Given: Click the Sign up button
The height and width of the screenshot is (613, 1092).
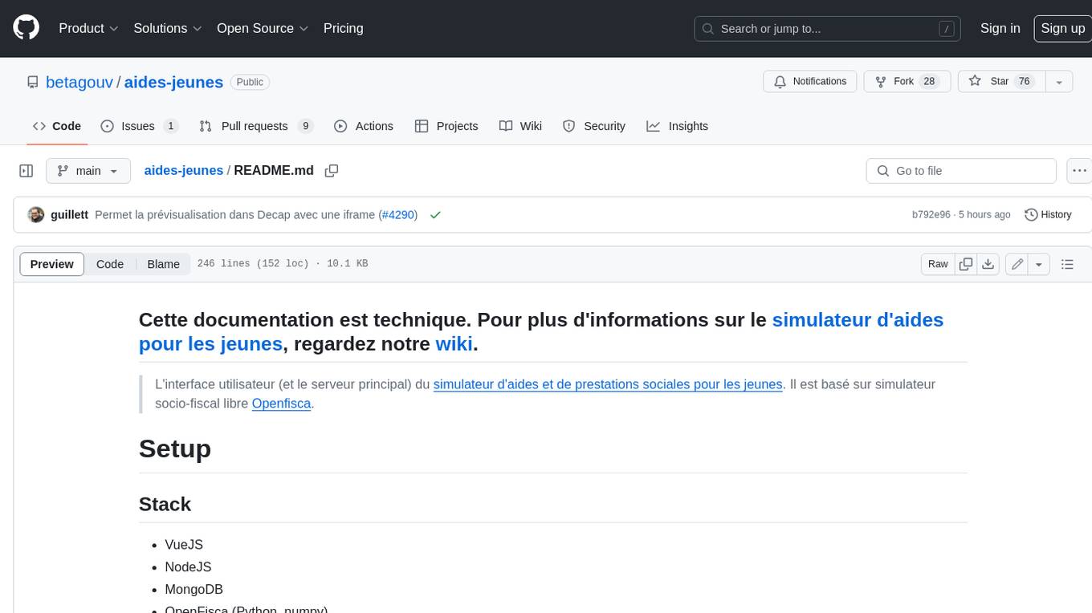Looking at the screenshot, I should click(1062, 28).
